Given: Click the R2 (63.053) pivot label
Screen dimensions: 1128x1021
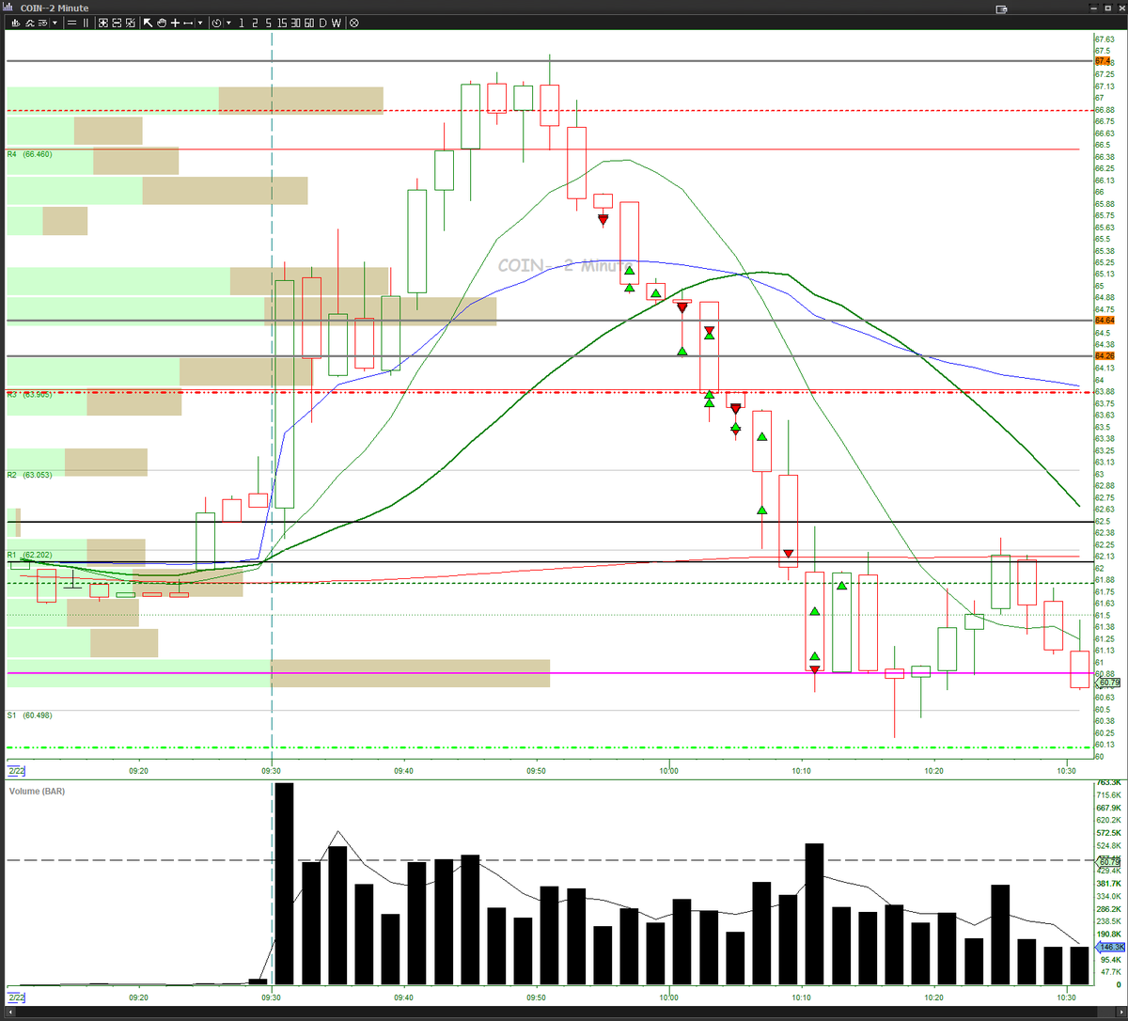Looking at the screenshot, I should (x=29, y=475).
